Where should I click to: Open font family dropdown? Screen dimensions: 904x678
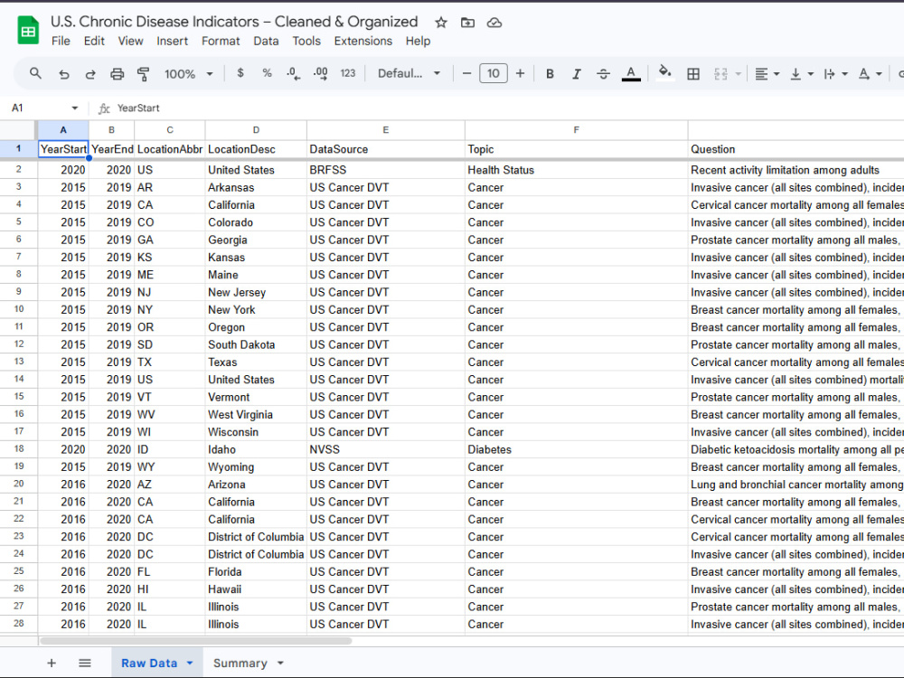click(409, 73)
